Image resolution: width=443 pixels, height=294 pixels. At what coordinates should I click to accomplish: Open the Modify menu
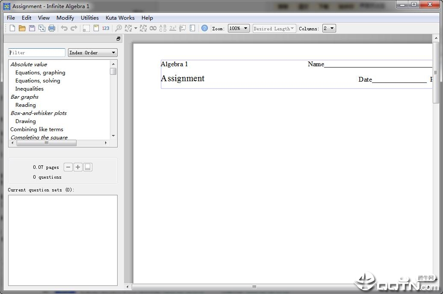coord(65,18)
